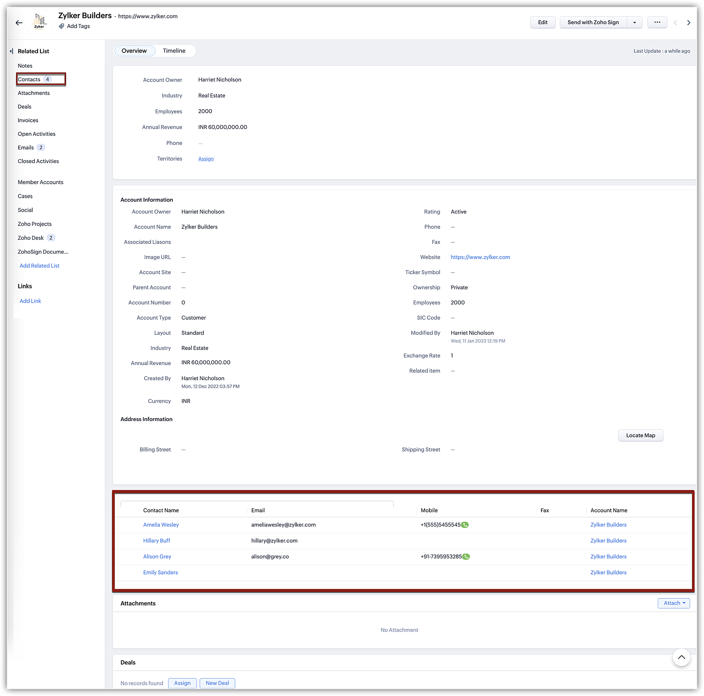This screenshot has height=696, width=704.
Task: Click the Locate Map button
Action: tap(640, 435)
